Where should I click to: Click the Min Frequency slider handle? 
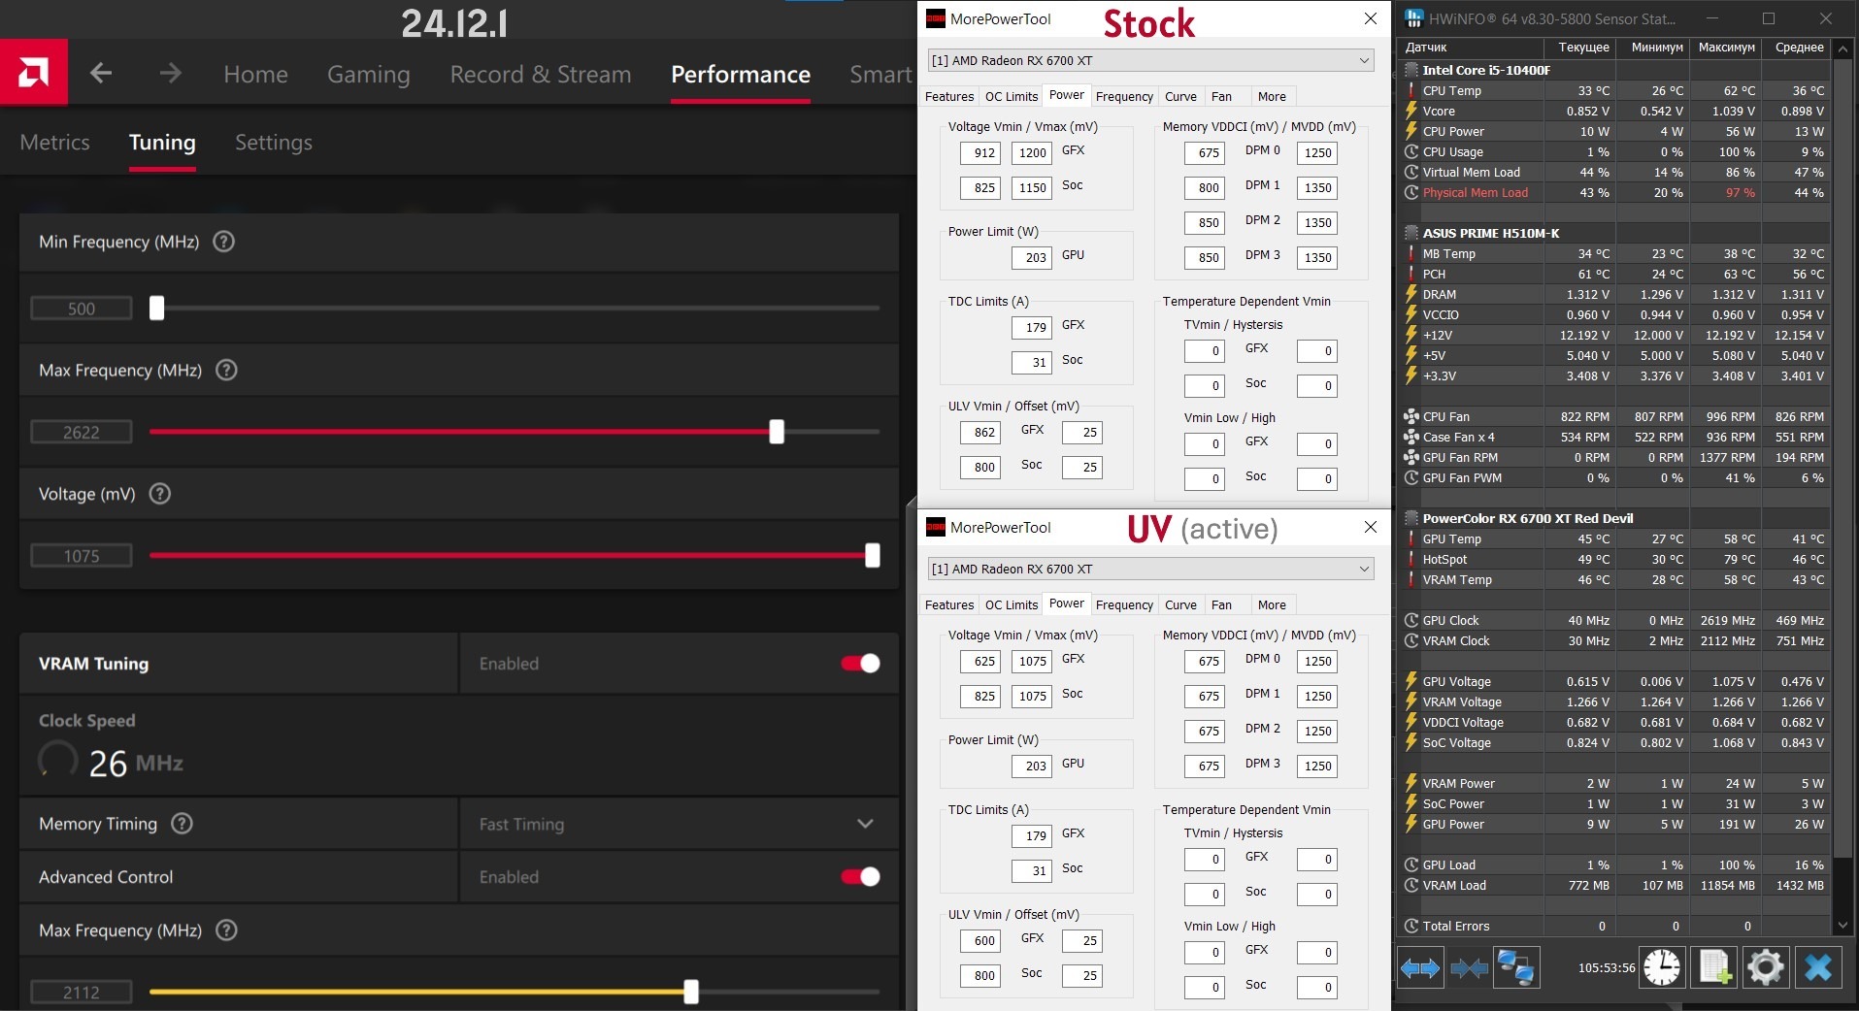click(x=156, y=308)
